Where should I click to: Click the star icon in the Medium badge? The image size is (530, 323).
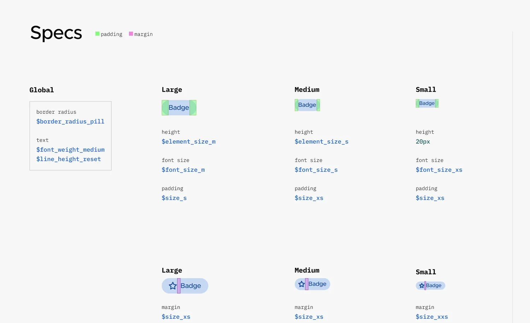pos(301,284)
